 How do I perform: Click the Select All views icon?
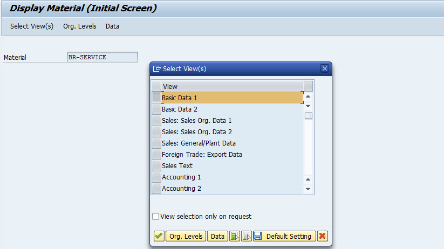tap(235, 236)
